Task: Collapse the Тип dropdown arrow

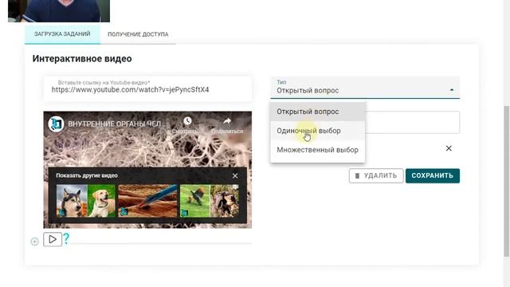Action: 452,89
